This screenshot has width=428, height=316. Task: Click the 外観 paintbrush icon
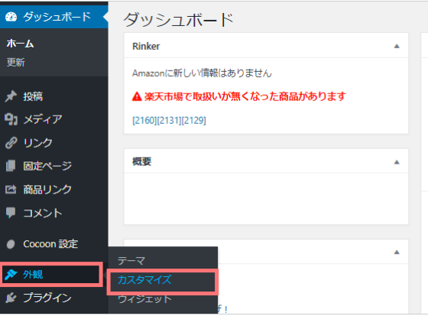(11, 274)
